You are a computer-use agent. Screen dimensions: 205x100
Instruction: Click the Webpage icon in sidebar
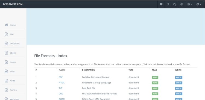click(6, 99)
